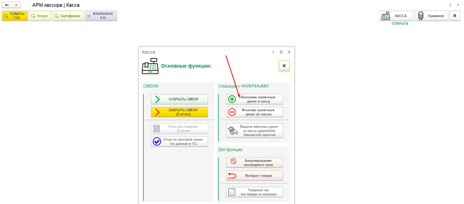Open the Сертификаты search

[68, 16]
